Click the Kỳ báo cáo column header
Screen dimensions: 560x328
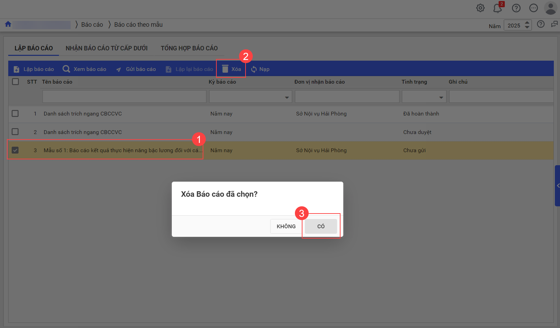[x=222, y=82]
